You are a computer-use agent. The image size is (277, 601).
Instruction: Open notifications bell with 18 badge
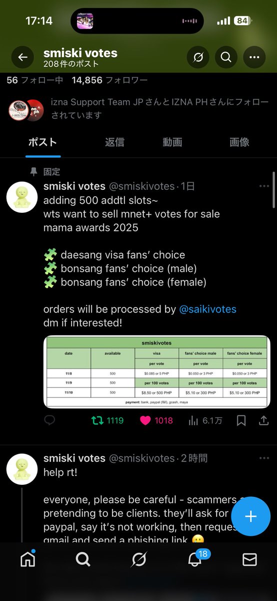tap(194, 559)
